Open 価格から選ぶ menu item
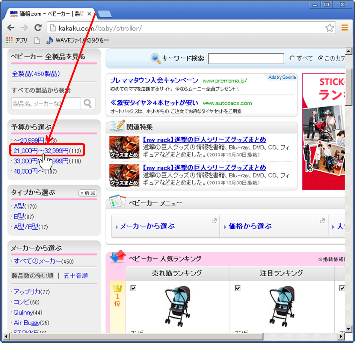The width and height of the screenshot is (355, 343). tap(250, 226)
